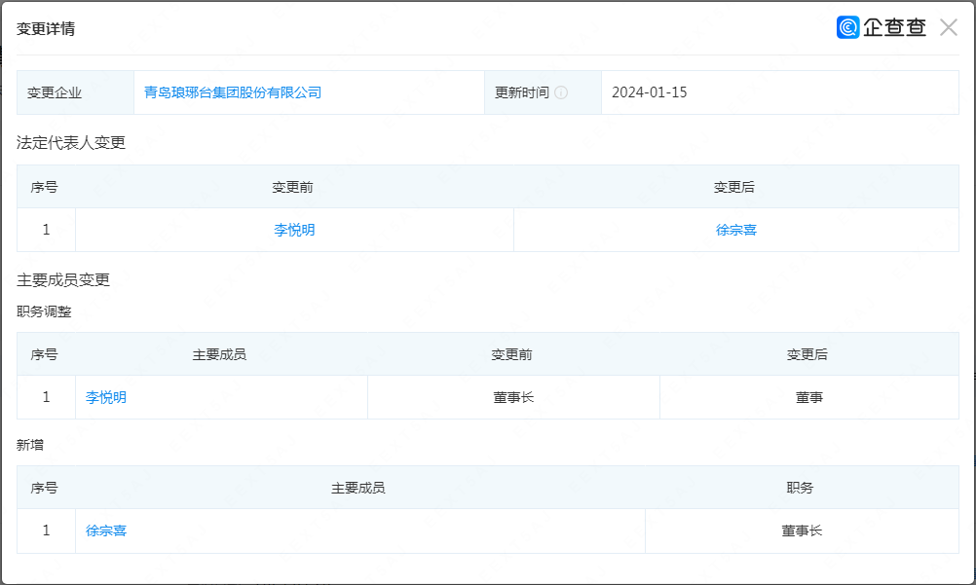
Task: Click the info icon beside 更新时间
Action: (561, 92)
